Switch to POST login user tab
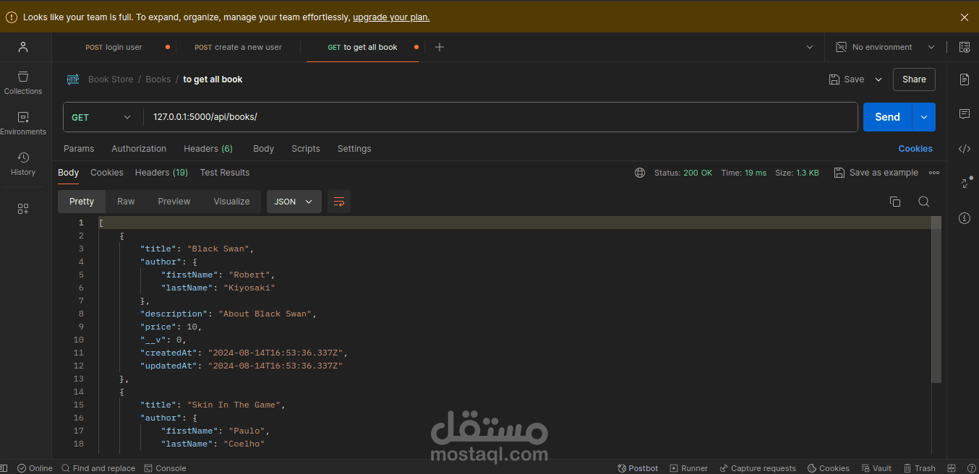 coord(114,47)
